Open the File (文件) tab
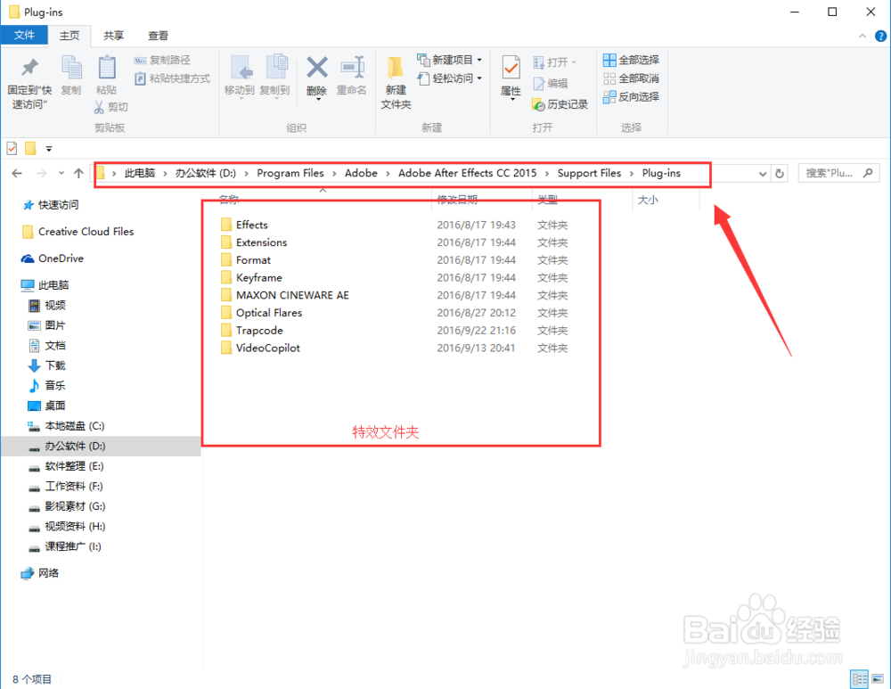 point(24,36)
